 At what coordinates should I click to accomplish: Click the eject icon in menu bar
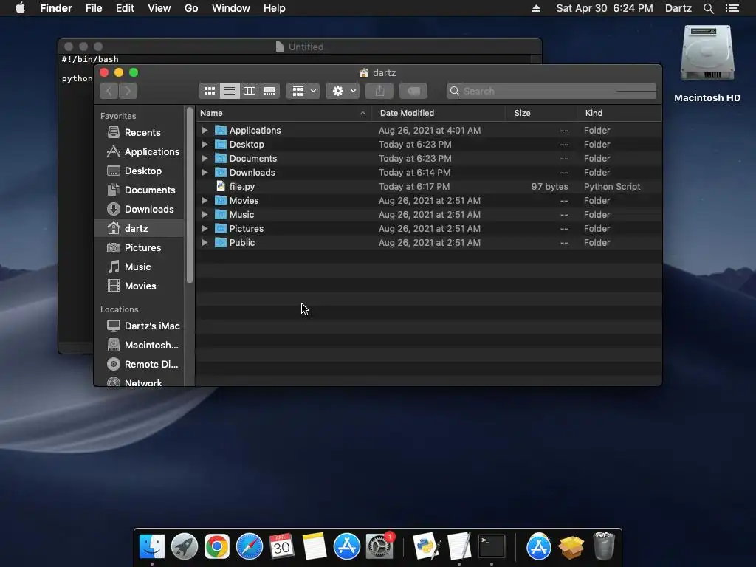(536, 8)
